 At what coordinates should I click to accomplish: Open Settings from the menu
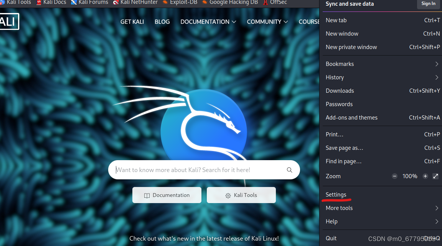click(382, 195)
